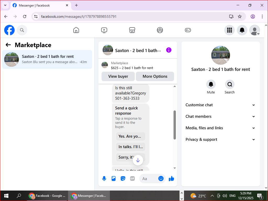Open the Gaming controller icon

pyautogui.click(x=188, y=30)
